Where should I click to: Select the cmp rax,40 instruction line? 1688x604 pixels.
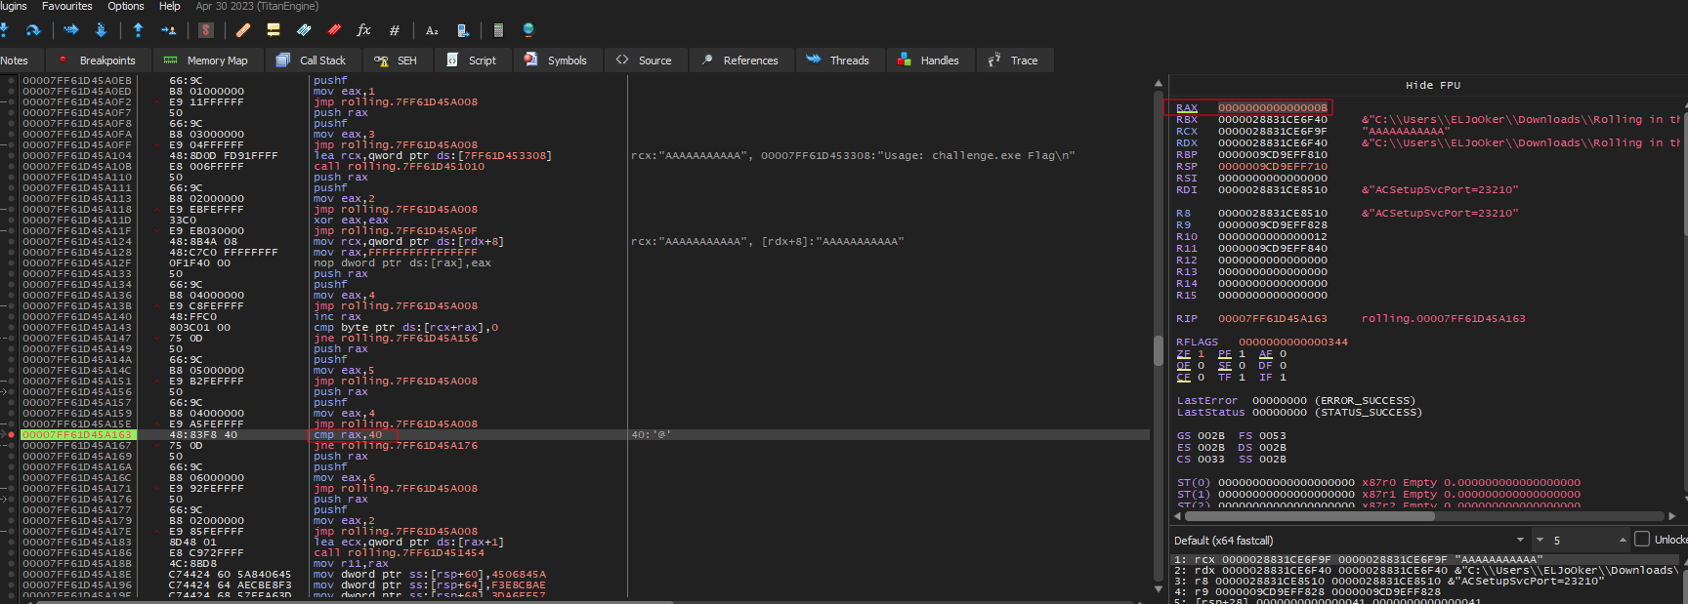tap(349, 435)
